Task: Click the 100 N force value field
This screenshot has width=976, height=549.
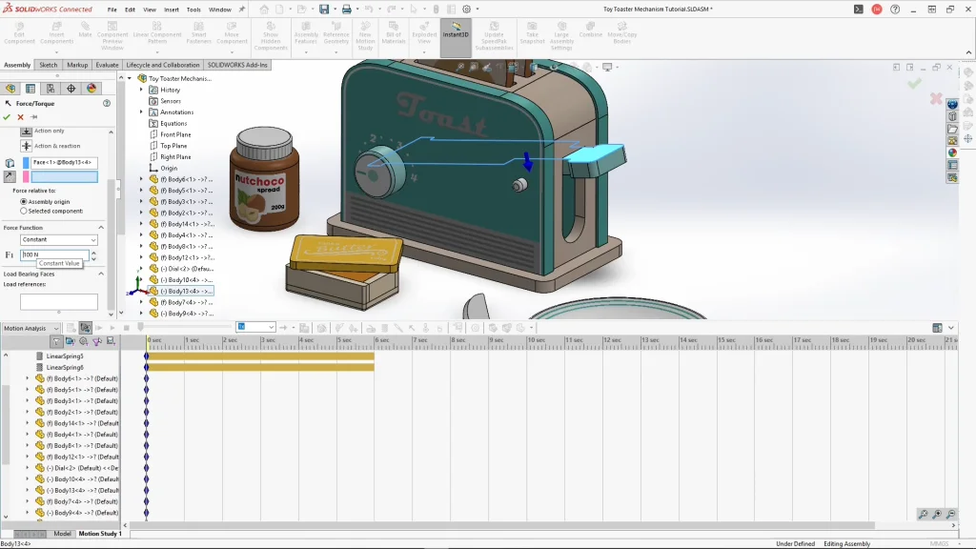Action: [53, 255]
